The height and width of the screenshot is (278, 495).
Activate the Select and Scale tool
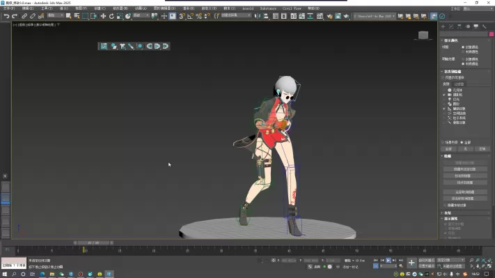click(x=120, y=16)
